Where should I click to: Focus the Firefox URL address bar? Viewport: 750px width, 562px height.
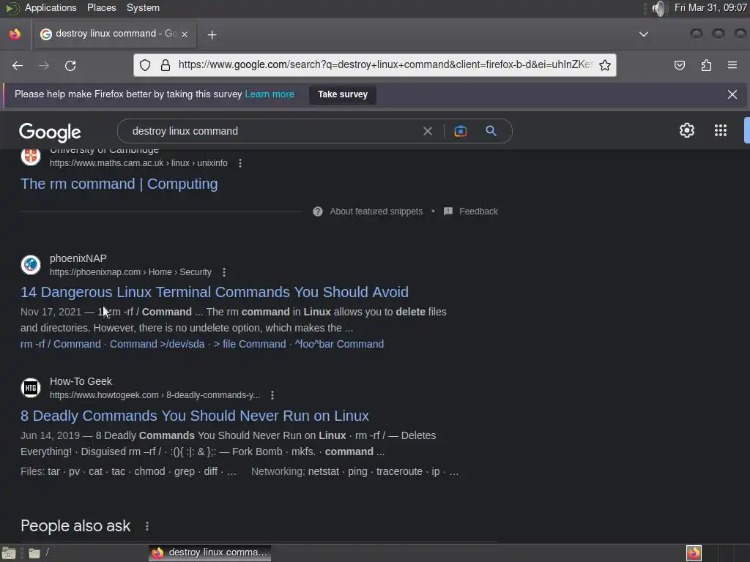click(385, 65)
